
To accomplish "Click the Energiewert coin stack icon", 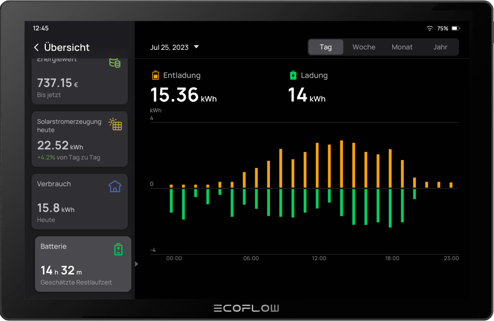I will pyautogui.click(x=115, y=63).
